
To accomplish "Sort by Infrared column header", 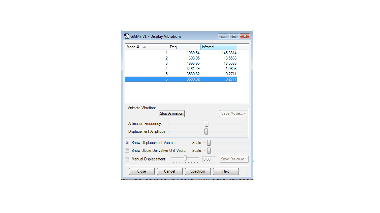I will coord(219,47).
